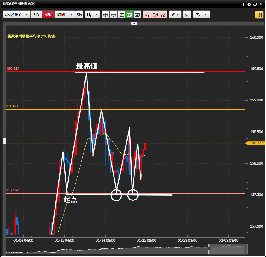
Task: Open the 4時間 timeframe dropdown
Action: tap(64, 14)
